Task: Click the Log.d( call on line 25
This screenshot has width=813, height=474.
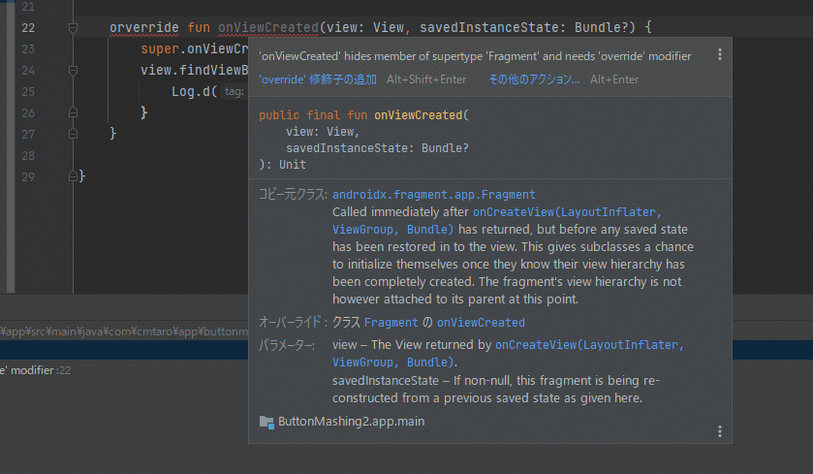Action: (x=195, y=92)
